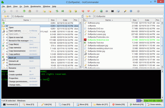Open the Tools menu
Screen dimensions: 165x108
[x=26, y=6]
